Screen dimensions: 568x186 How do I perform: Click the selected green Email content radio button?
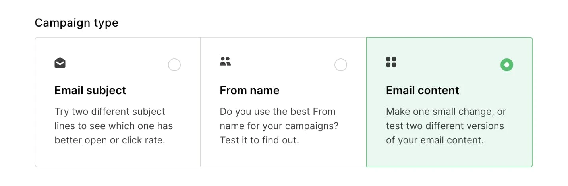[x=507, y=65]
